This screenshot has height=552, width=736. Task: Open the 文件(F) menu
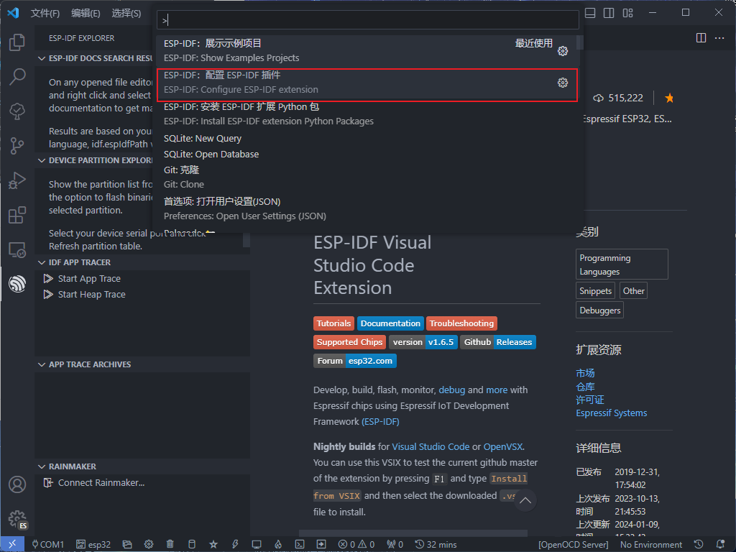pyautogui.click(x=45, y=13)
